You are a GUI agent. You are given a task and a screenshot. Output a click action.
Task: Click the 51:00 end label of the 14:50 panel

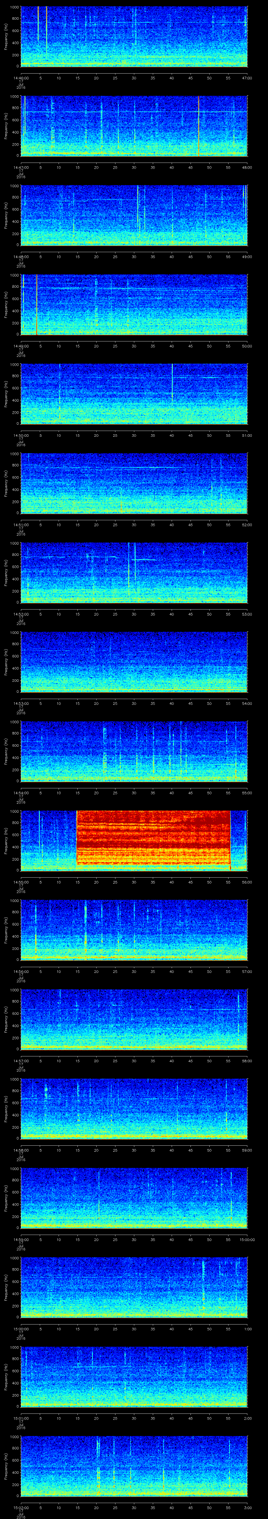click(247, 435)
